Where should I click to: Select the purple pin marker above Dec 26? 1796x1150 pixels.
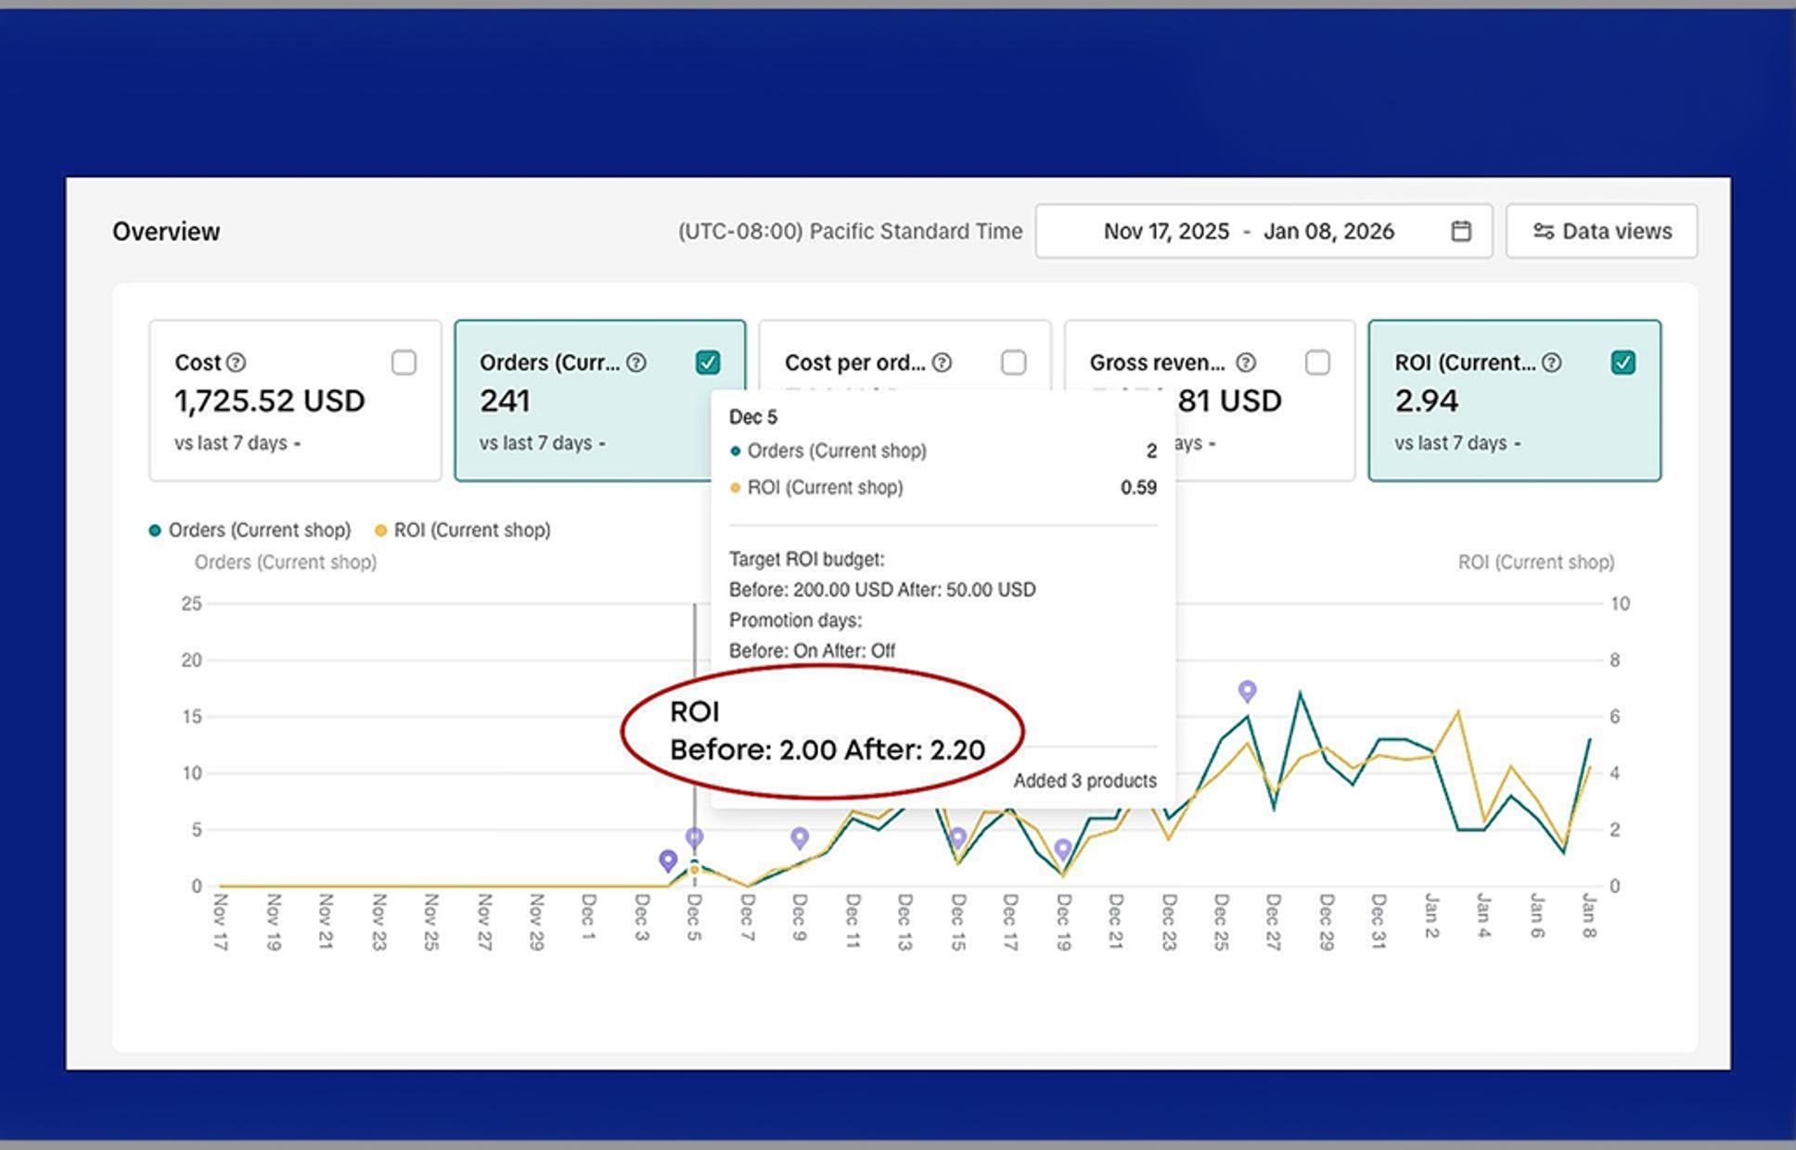click(1248, 691)
